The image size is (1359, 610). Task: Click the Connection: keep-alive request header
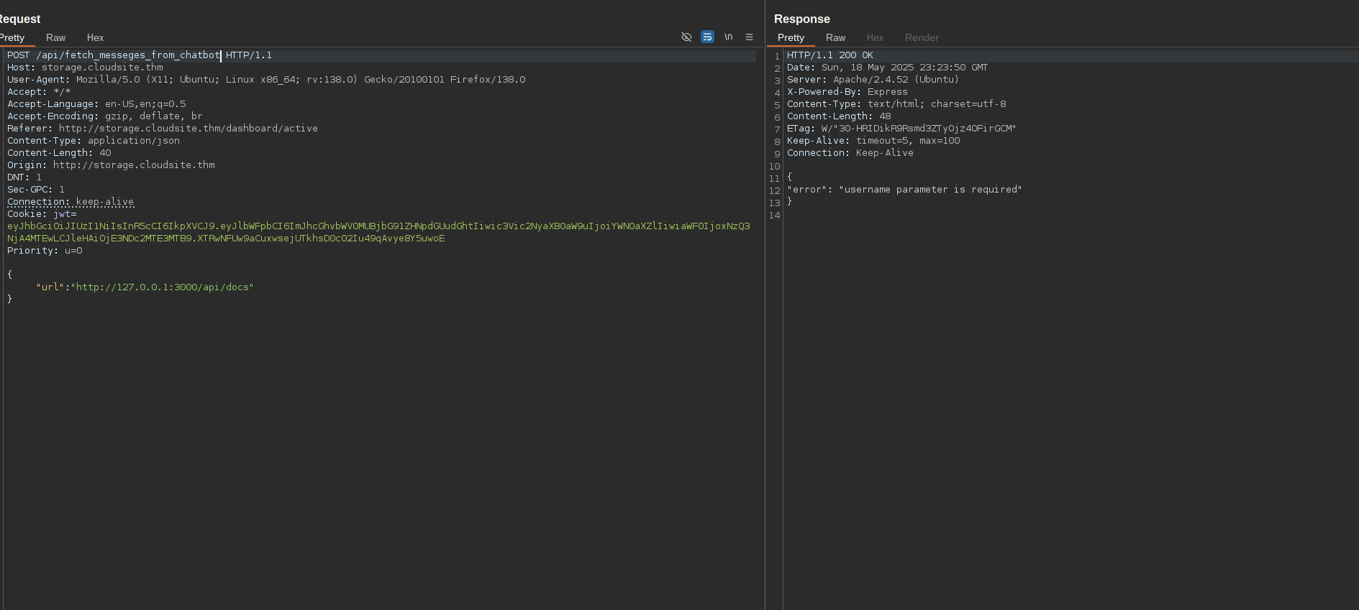coord(71,202)
